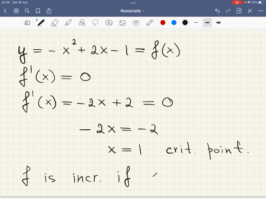Undo the last stroke
266x199 pixels.
click(217, 11)
